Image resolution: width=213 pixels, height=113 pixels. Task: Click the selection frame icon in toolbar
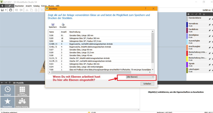click(x=42, y=10)
